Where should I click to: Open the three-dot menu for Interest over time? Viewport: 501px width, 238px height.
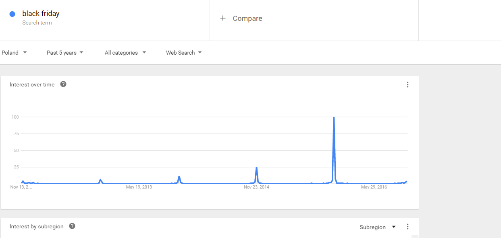(x=407, y=85)
